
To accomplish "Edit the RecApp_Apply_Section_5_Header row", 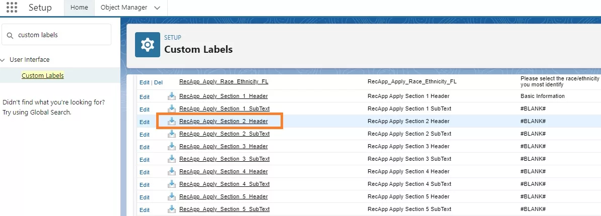I will coord(145,197).
